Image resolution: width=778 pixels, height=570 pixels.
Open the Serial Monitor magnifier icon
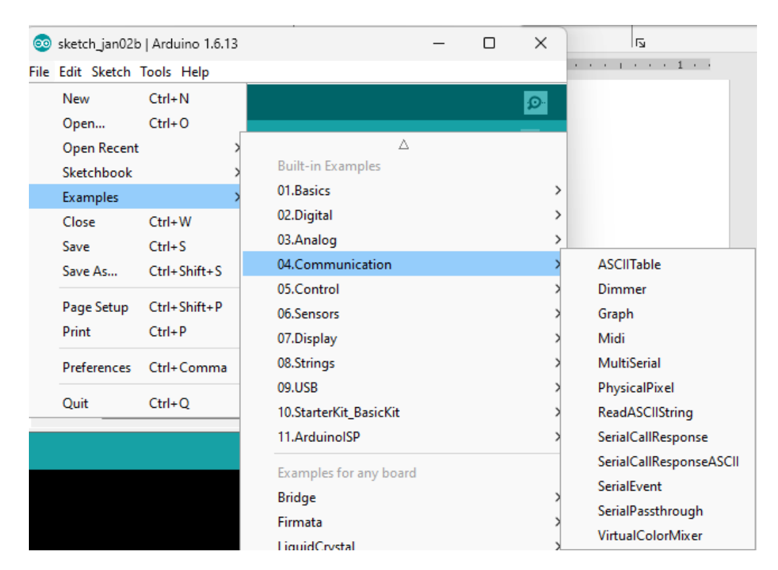pos(535,102)
